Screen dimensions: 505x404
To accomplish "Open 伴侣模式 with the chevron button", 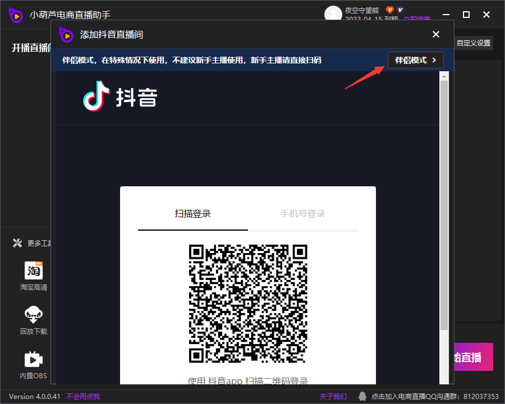I will pos(415,60).
